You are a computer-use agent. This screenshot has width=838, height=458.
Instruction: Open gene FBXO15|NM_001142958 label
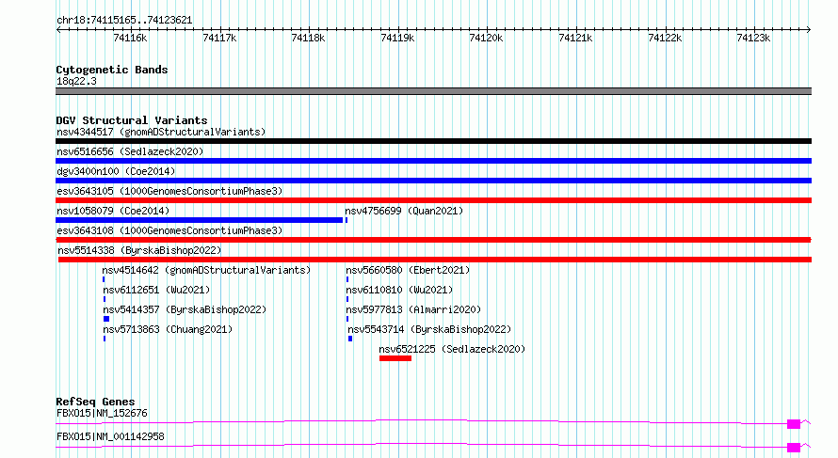coord(110,436)
